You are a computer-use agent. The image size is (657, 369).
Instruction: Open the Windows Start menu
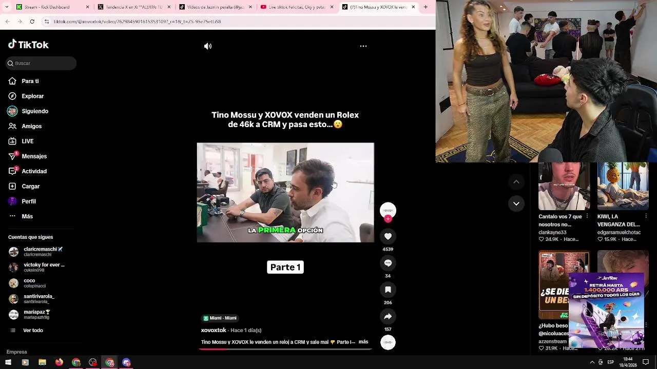point(8,362)
